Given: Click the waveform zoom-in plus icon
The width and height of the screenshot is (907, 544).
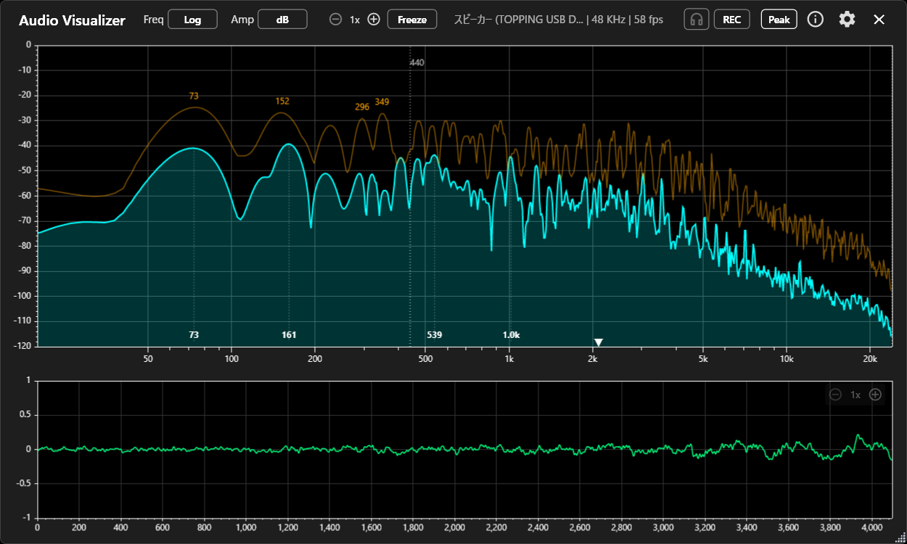Looking at the screenshot, I should point(876,395).
